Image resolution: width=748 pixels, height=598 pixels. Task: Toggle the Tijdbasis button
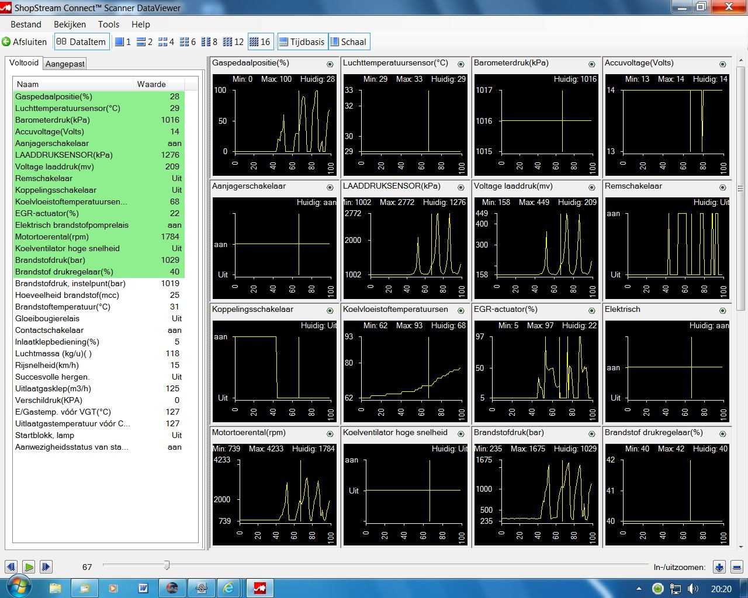pos(302,42)
